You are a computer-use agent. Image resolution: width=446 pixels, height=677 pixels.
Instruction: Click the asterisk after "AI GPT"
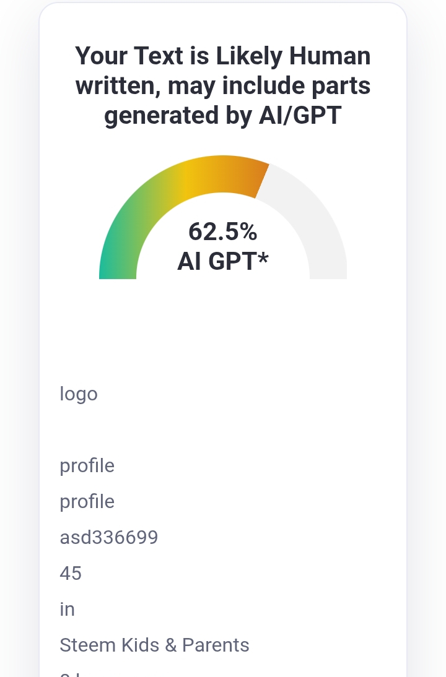[x=263, y=258]
